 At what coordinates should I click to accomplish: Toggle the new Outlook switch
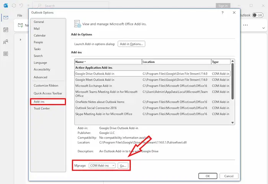258,15
